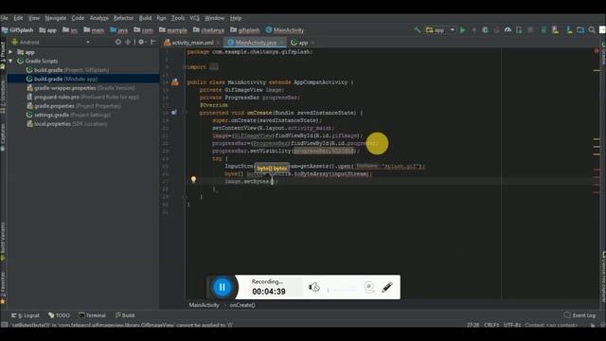Image resolution: width=606 pixels, height=341 pixels.
Task: Open the Logcat tool window
Action: pos(26,315)
